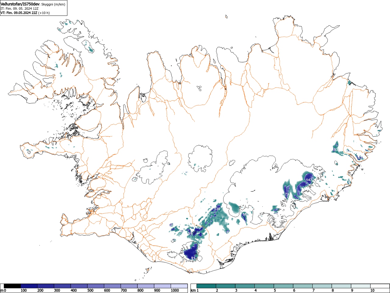Click the 'Skyggni (m/km)' label in the header
Screen dimensions: 390x293
tap(53, 4)
